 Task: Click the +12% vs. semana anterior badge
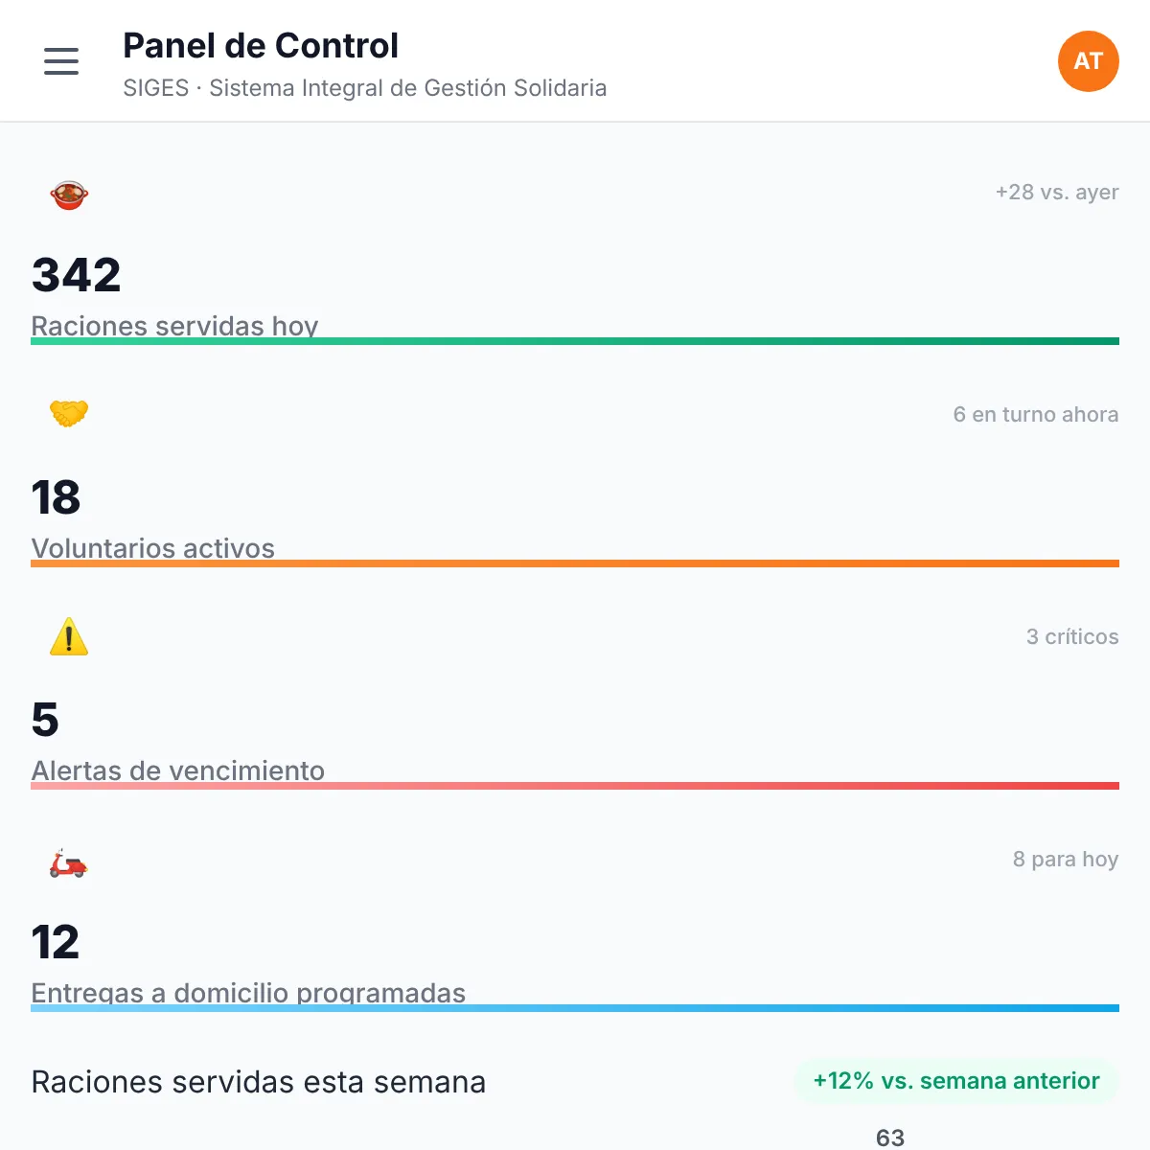click(x=956, y=1081)
